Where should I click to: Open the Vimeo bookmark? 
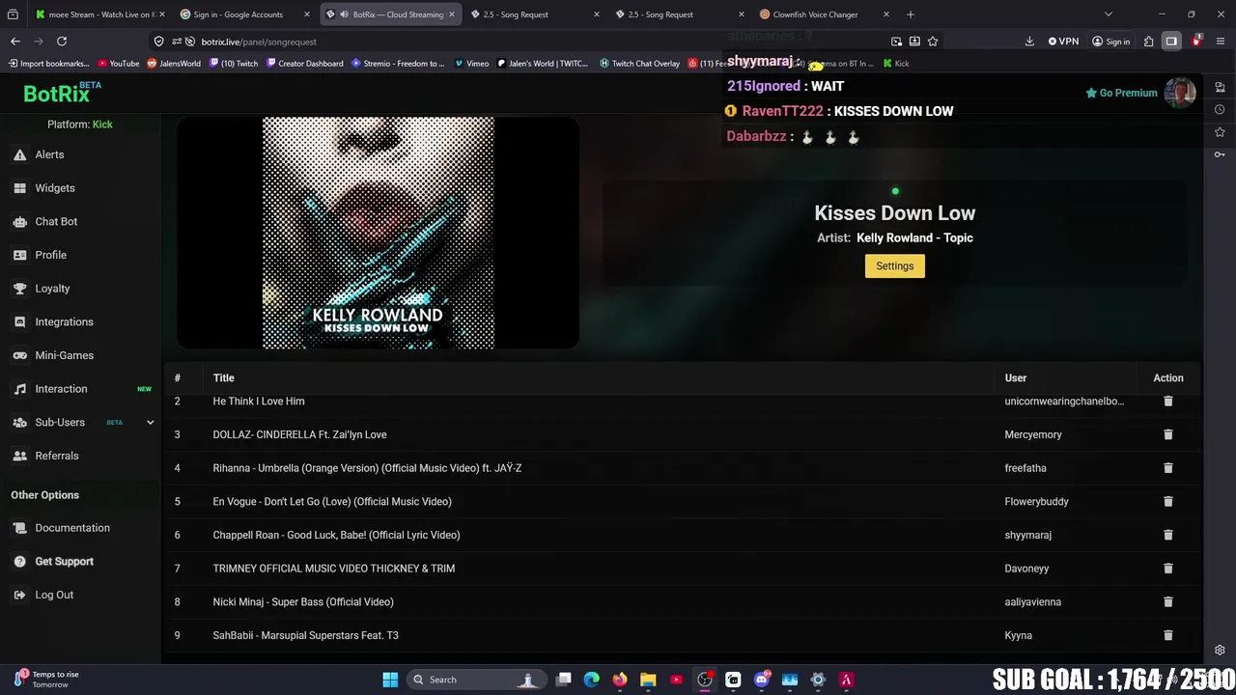471,64
